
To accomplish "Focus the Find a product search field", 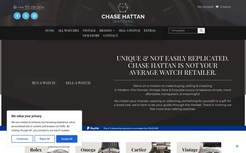I will (183, 31).
